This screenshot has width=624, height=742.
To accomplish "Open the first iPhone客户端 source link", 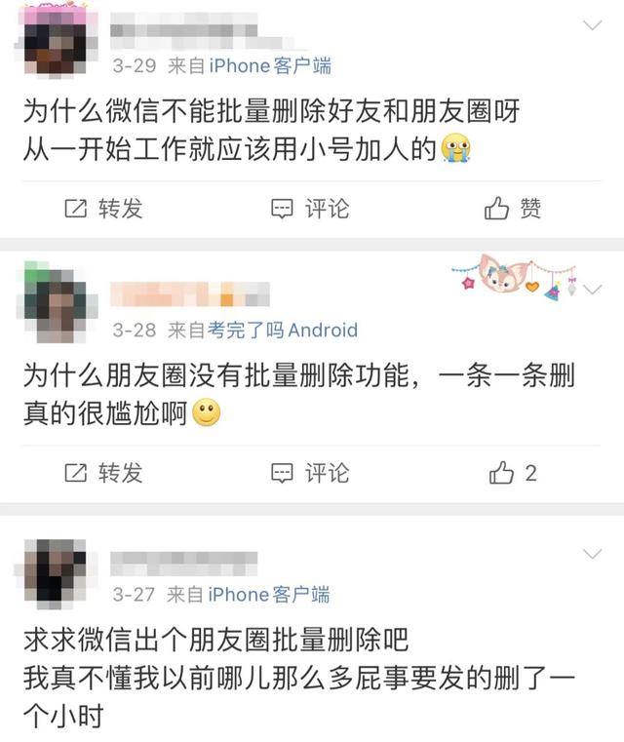I will (270, 65).
